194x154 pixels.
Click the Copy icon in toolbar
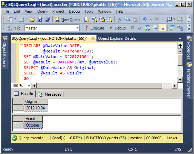(x=127, y=19)
